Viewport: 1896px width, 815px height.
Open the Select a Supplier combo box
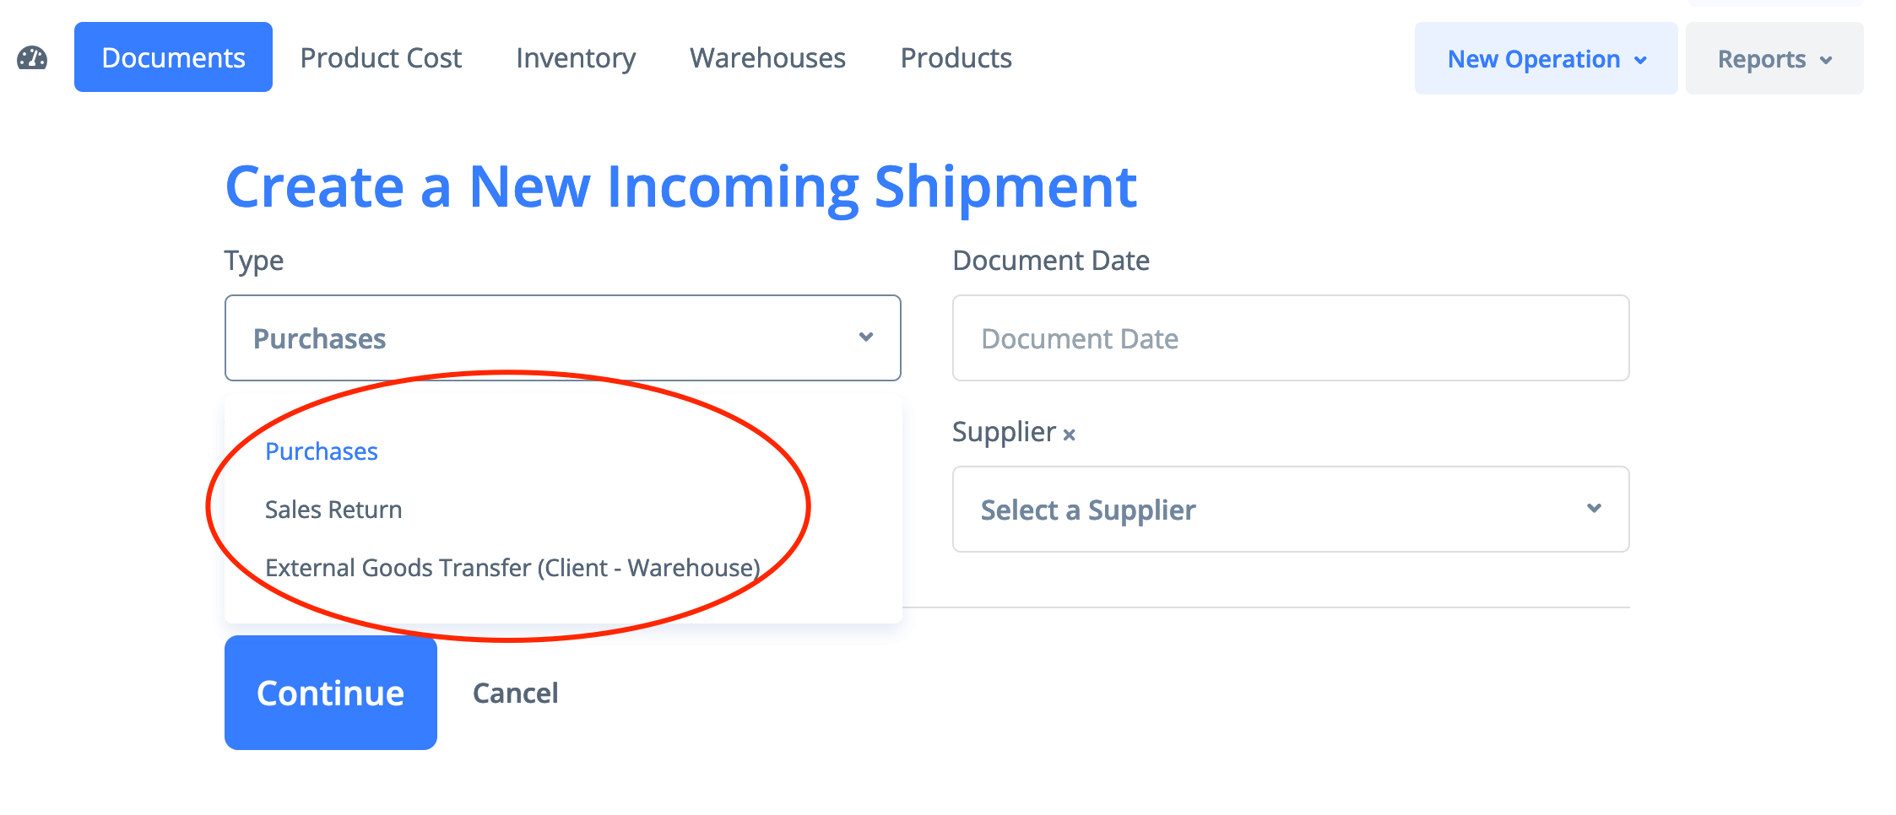pyautogui.click(x=1290, y=510)
